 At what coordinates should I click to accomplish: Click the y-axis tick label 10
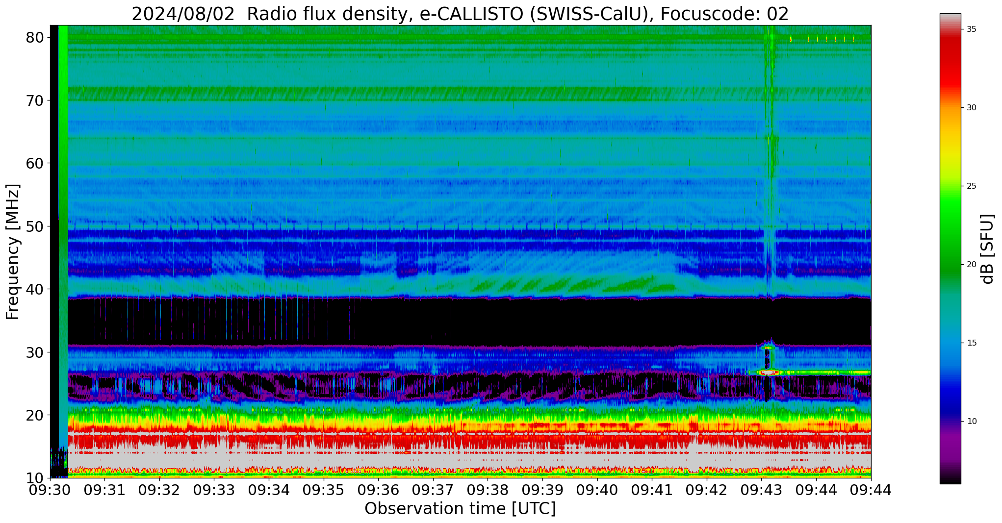pos(35,478)
